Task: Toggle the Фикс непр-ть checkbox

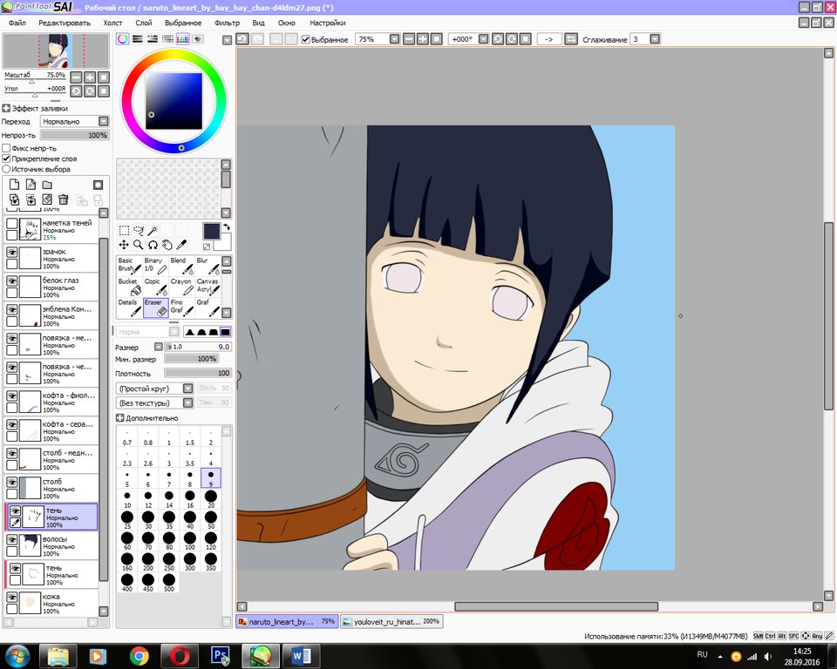Action: click(6, 148)
